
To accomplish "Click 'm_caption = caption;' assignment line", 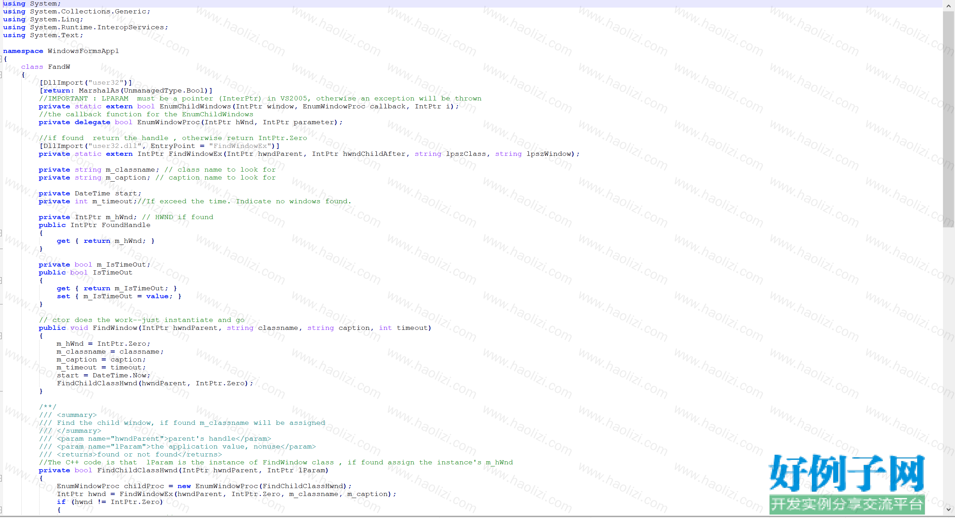I will coord(101,360).
